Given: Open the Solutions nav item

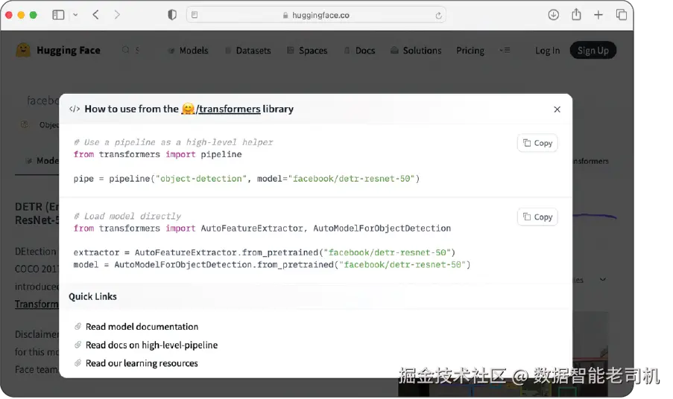Looking at the screenshot, I should pos(416,51).
